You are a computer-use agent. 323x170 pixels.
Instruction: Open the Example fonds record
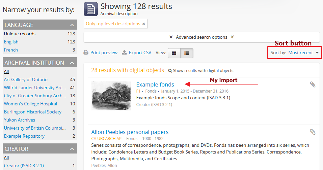pyautogui.click(x=155, y=84)
